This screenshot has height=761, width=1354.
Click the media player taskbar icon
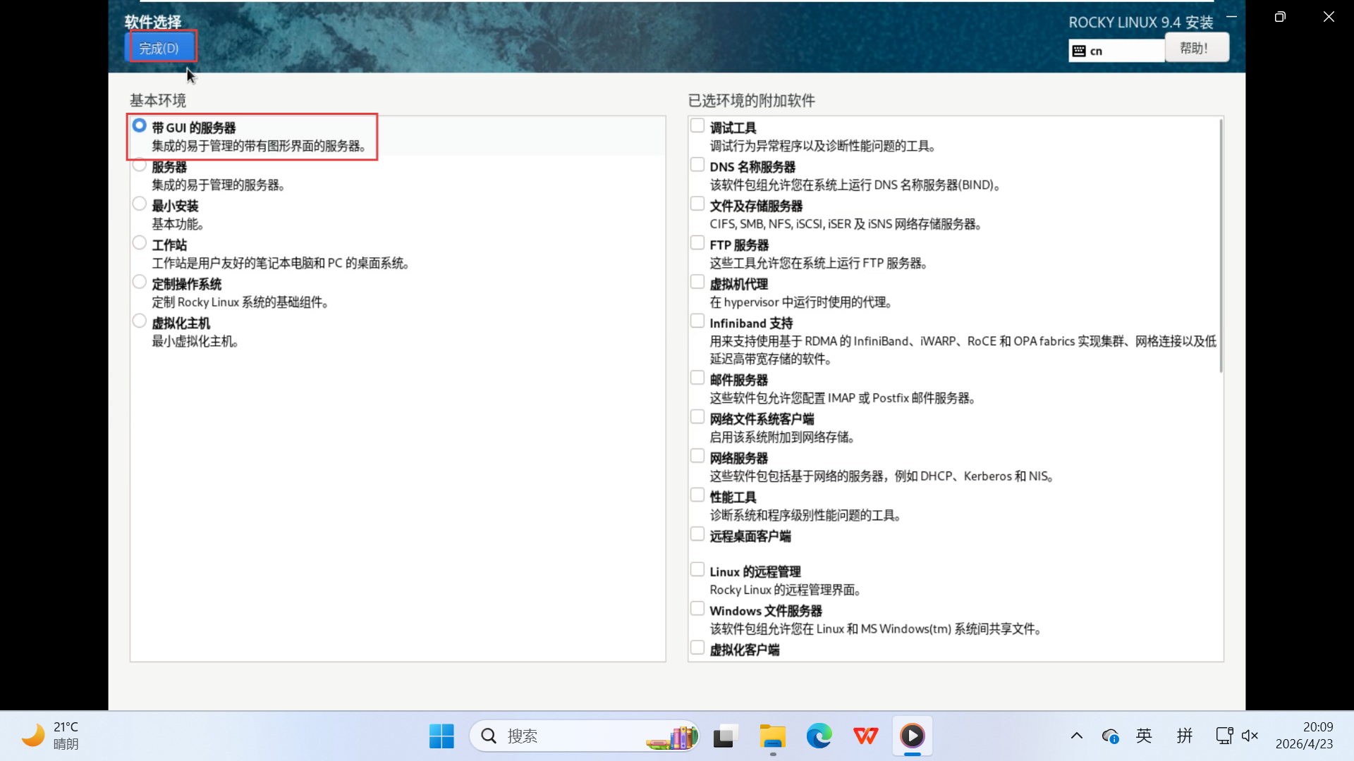(912, 736)
